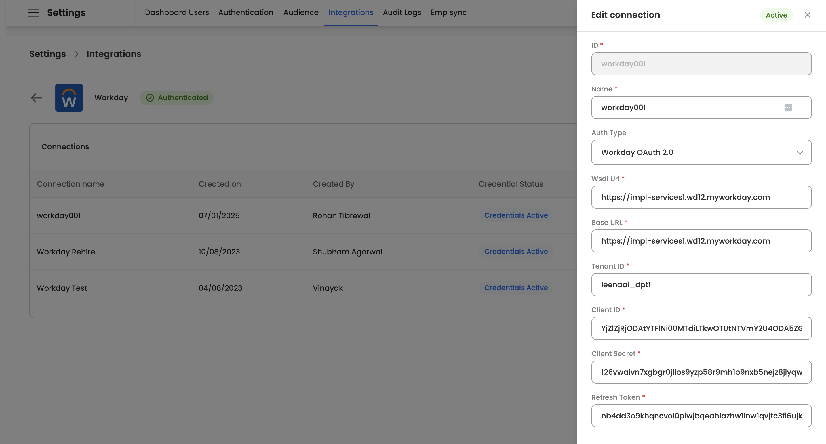Open the hamburger menu icon
Viewport: 826px width, 444px height.
(x=33, y=12)
